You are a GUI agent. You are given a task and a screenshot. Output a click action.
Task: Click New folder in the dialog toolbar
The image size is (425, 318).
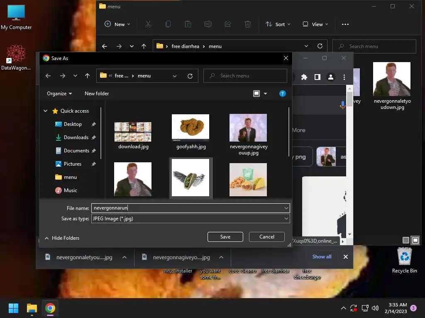click(x=97, y=94)
